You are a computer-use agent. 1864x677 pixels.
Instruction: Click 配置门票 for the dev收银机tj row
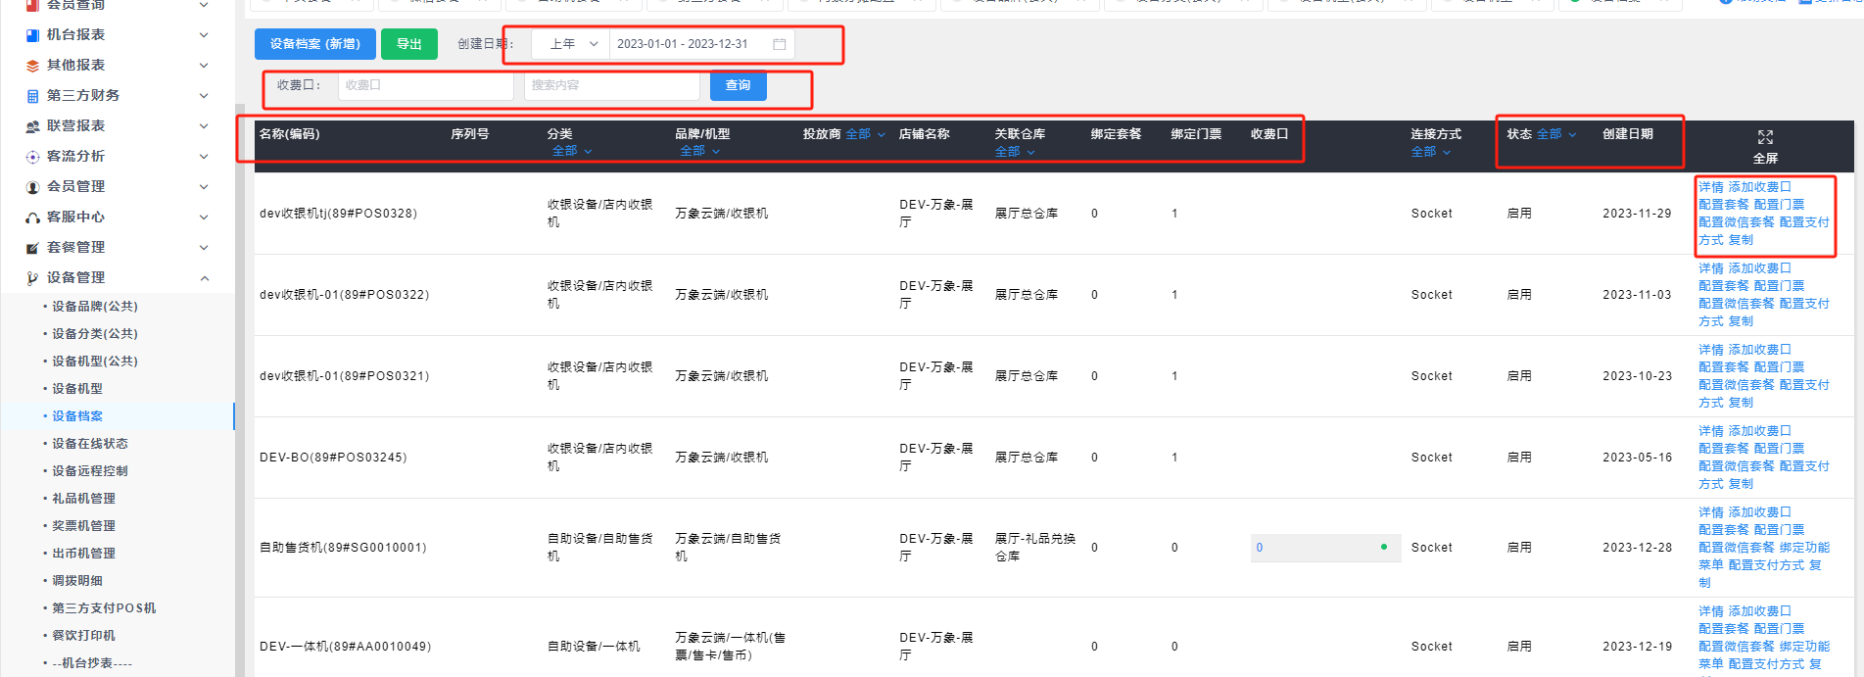(x=1779, y=205)
